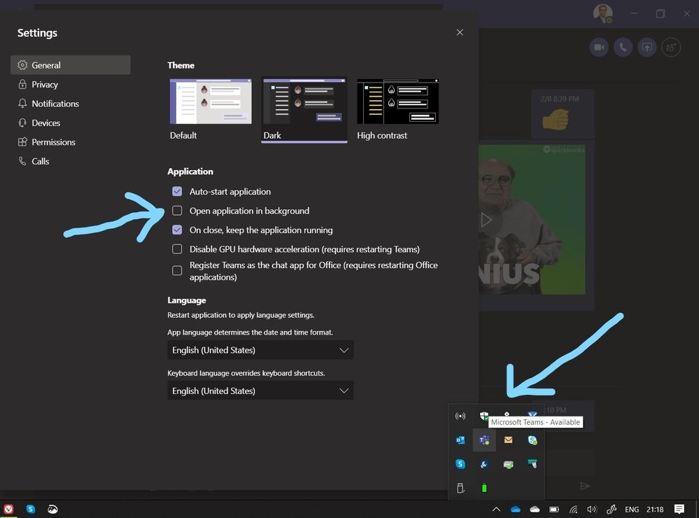Viewport: 699px width, 518px height.
Task: Click the thumbs-up emoji message in chat
Action: coord(556,119)
